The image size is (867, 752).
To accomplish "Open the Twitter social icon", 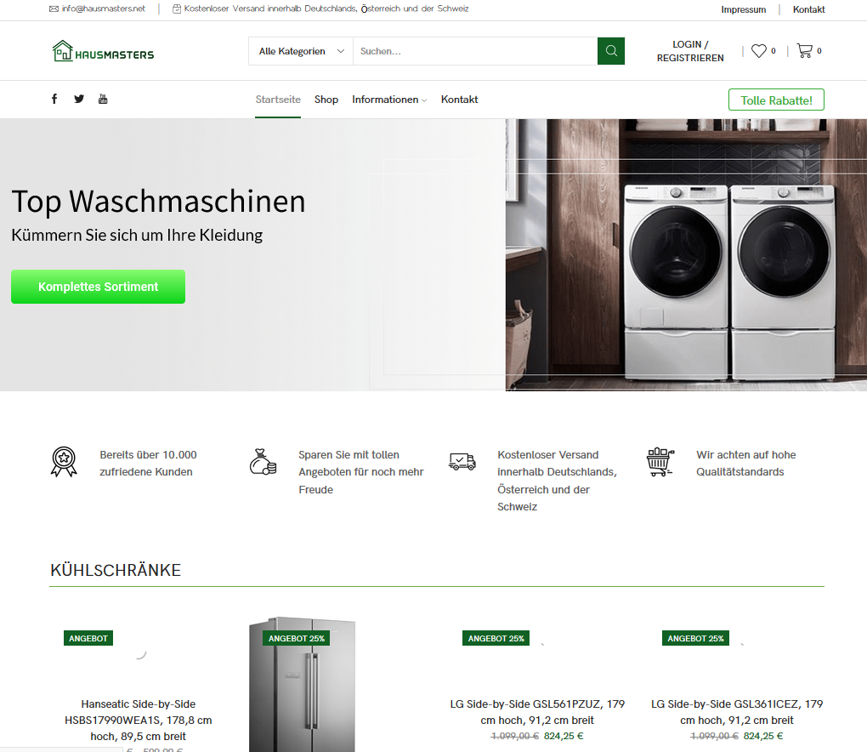I will coord(79,99).
